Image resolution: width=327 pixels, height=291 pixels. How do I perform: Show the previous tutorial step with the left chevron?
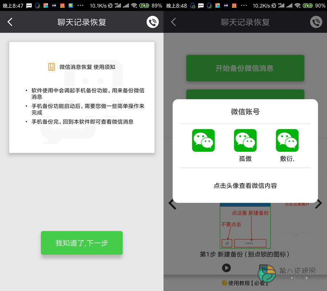point(172,204)
